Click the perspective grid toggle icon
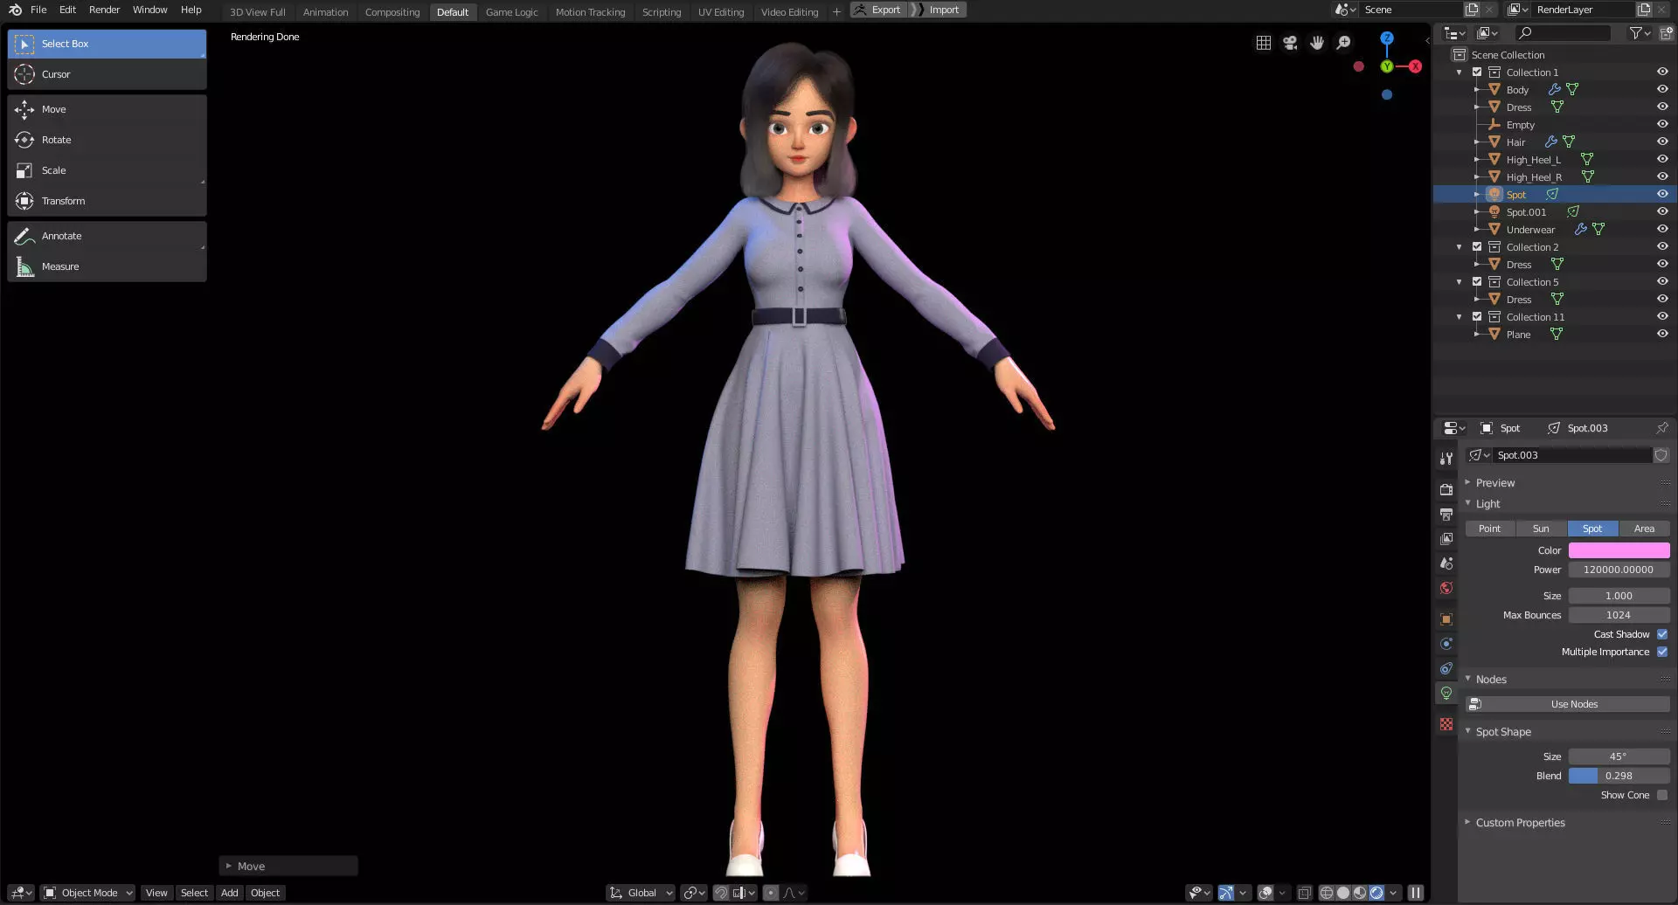 point(1264,43)
